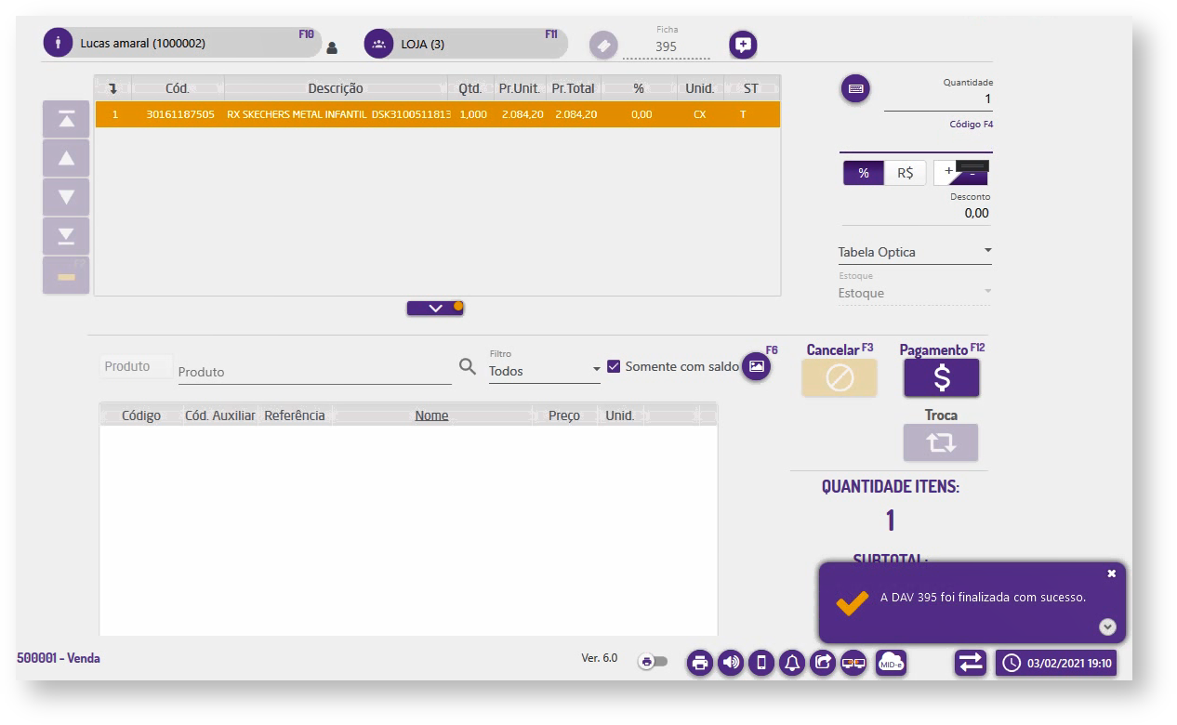The height and width of the screenshot is (725, 1177).
Task: Click the 500001 - Venda status text
Action: coord(59,658)
